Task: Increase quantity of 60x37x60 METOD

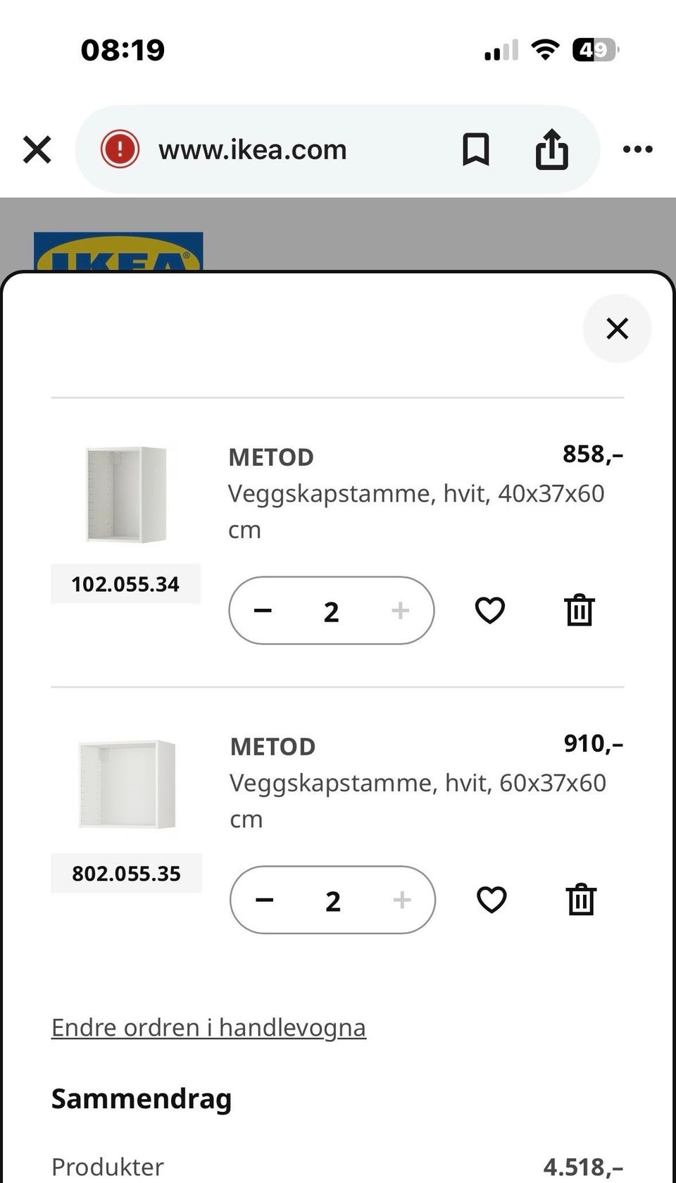Action: [401, 900]
